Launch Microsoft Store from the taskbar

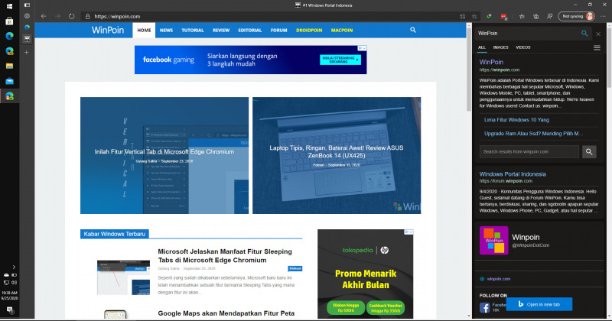tap(9, 21)
